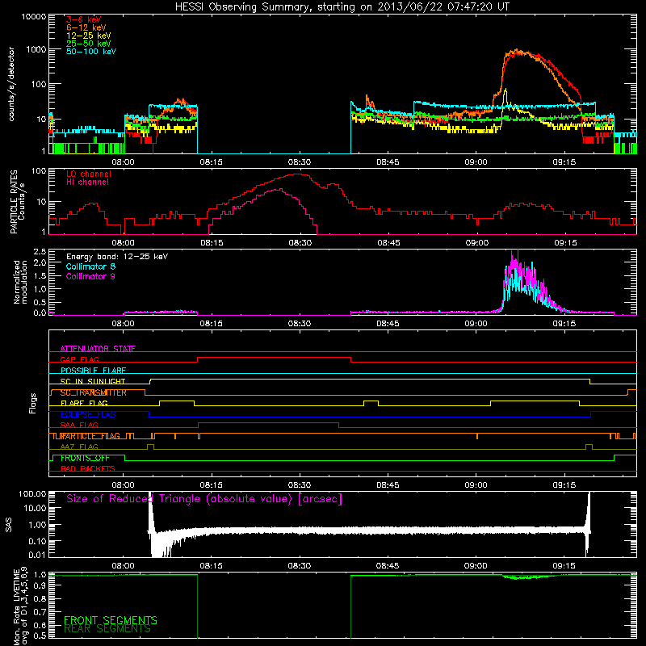The image size is (646, 646).
Task: Click the SC_TRANSMITTER flag label
Action: click(x=93, y=392)
